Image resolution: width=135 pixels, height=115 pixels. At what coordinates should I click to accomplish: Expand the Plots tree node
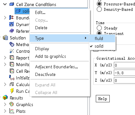pyautogui.click(x=5, y=111)
